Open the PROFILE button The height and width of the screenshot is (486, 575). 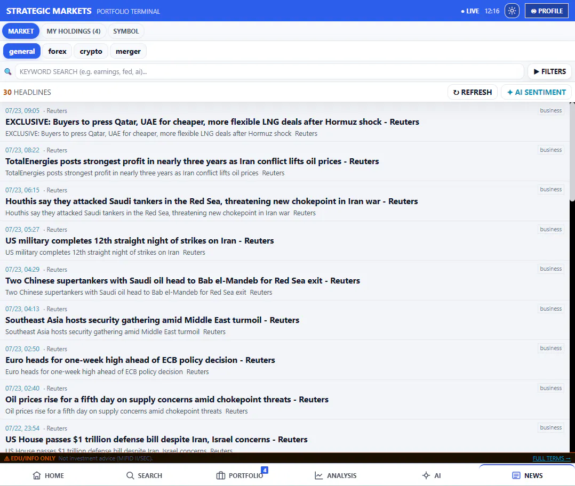click(546, 11)
